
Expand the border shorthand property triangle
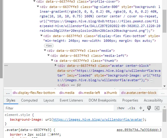coord(25,134)
